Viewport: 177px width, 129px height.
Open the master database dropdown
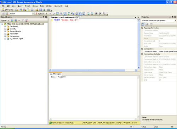coord(33,14)
